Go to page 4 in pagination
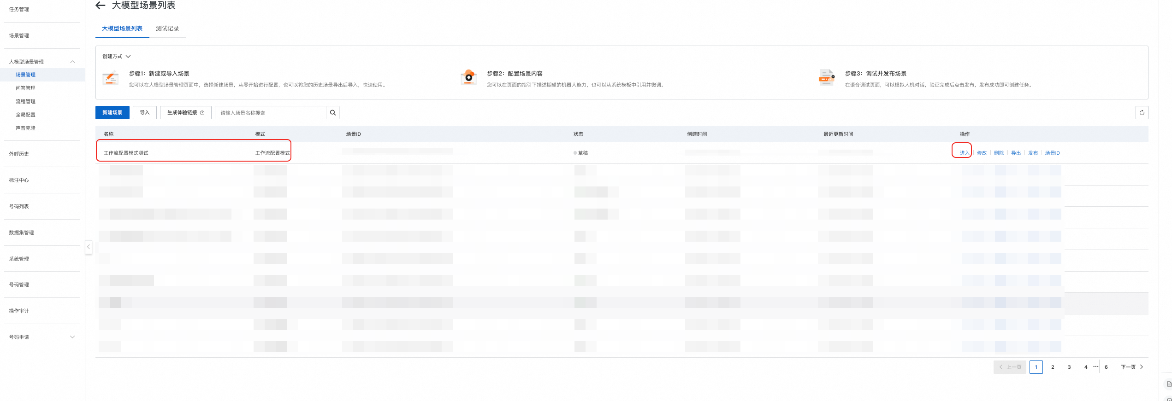The height and width of the screenshot is (401, 1172). [x=1086, y=367]
